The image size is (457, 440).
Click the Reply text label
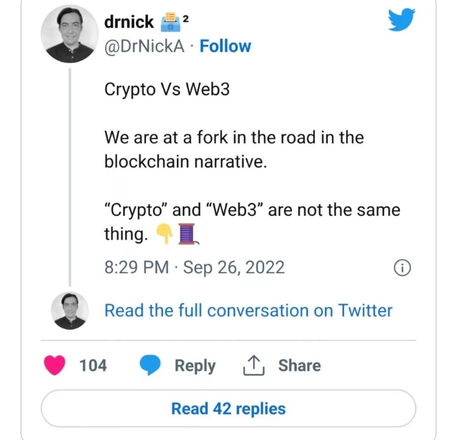tap(195, 366)
